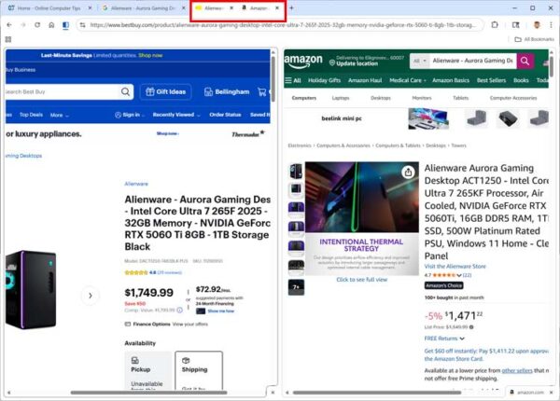This screenshot has width=560, height=401.
Task: Open Amazon Best Sellers menu item
Action: pos(491,80)
